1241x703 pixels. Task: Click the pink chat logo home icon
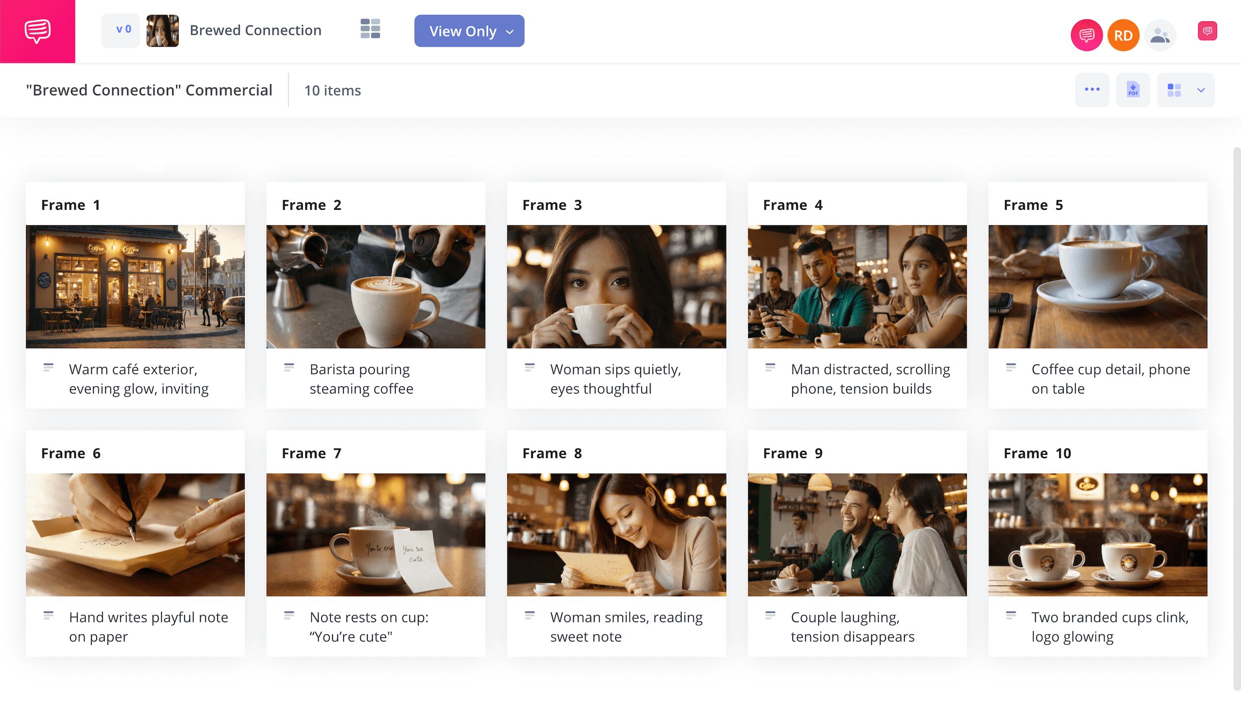(37, 31)
